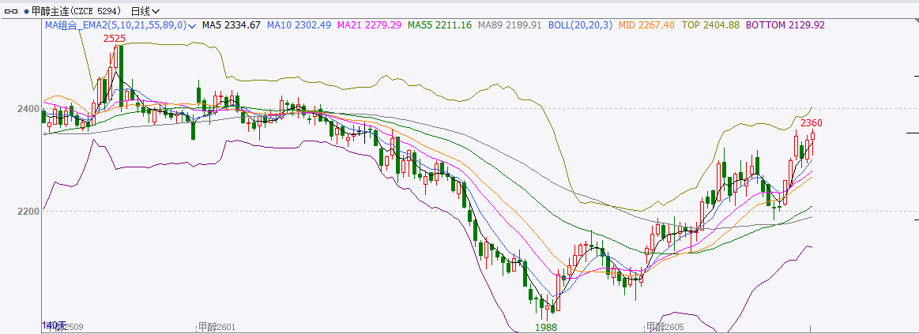Click the 甲醇2605 contract marker on time axis
919x334 pixels.
tap(665, 327)
